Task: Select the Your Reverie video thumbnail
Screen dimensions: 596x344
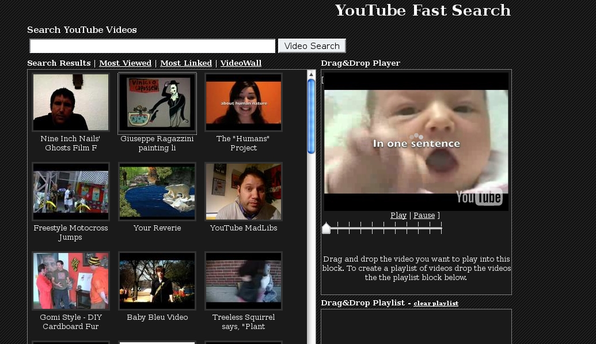Action: click(157, 191)
